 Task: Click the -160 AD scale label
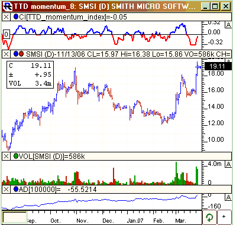(214, 206)
